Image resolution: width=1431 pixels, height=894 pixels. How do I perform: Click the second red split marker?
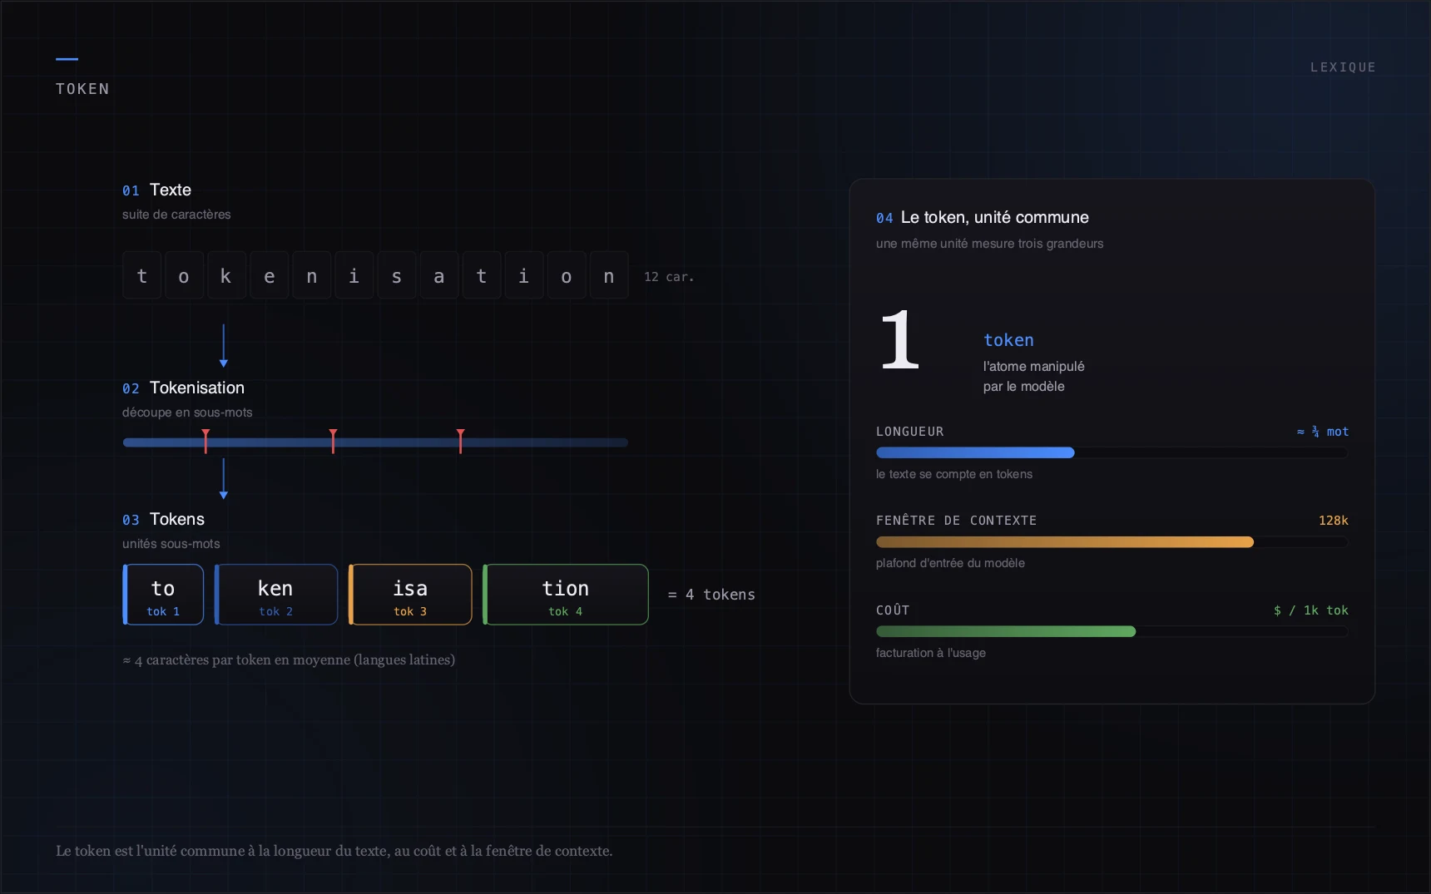pyautogui.click(x=333, y=442)
